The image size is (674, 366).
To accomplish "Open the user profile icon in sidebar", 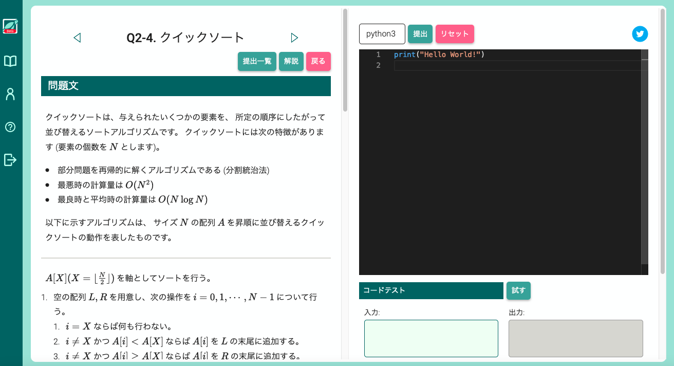I will coord(10,94).
